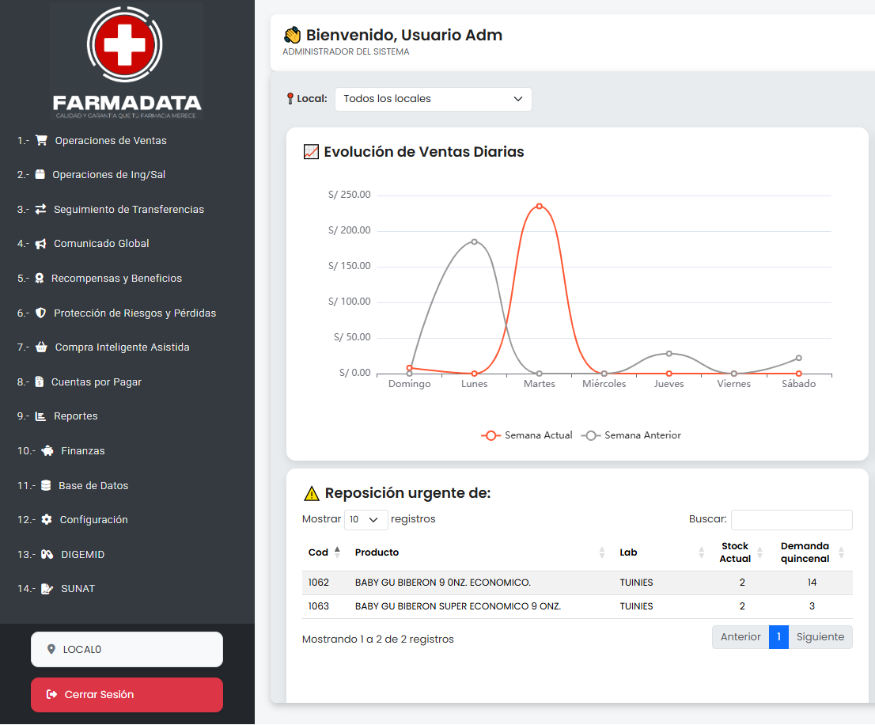Focus the Buscar search field
Screen dimensions: 875x725
791,520
